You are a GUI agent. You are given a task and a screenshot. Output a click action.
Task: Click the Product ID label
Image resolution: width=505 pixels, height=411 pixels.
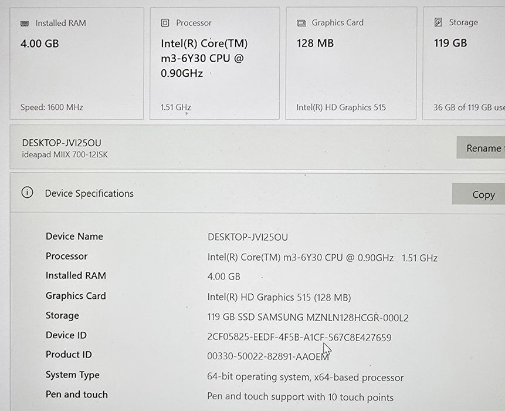[69, 355]
